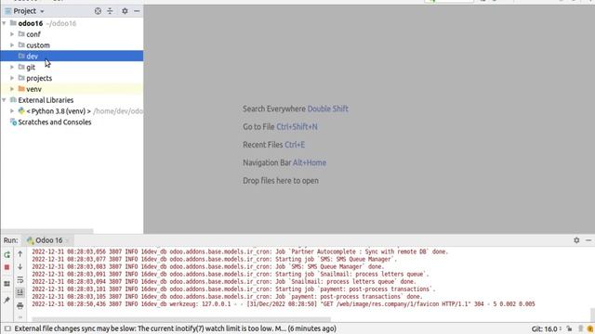
Task: Expand the git folder
Action: tap(12, 67)
